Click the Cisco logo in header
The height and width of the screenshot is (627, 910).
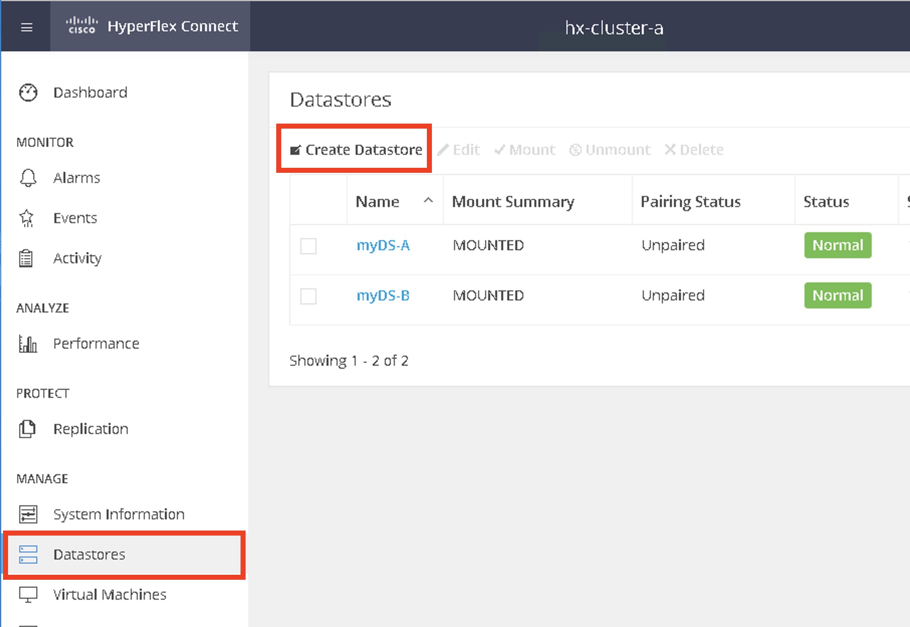tap(81, 26)
